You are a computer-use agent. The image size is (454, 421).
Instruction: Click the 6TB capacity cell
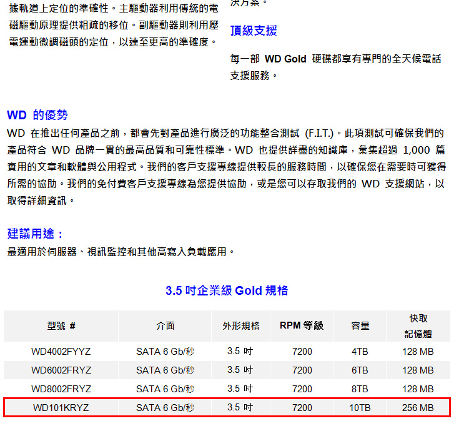coord(360,370)
